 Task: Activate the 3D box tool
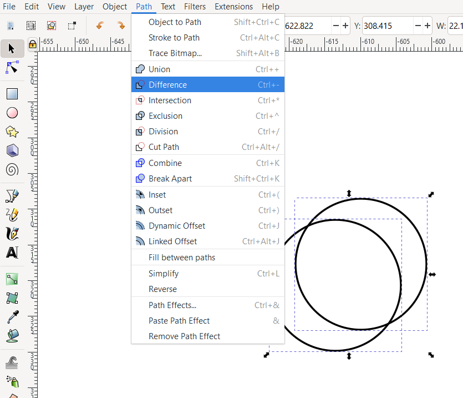(12, 150)
